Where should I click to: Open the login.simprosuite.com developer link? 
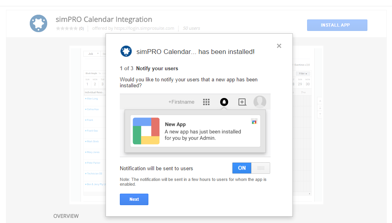click(x=144, y=28)
